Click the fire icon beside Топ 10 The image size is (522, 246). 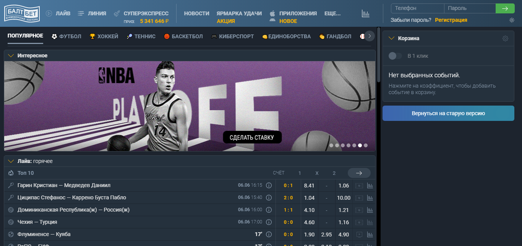coord(11,173)
